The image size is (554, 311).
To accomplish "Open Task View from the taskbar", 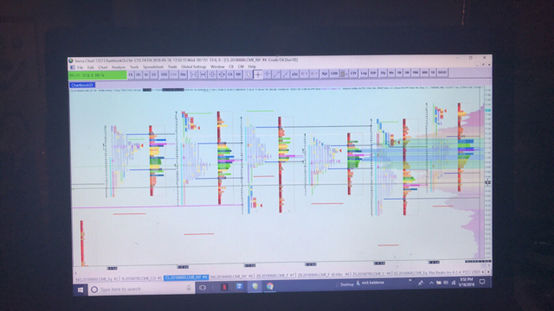I will 203,288.
